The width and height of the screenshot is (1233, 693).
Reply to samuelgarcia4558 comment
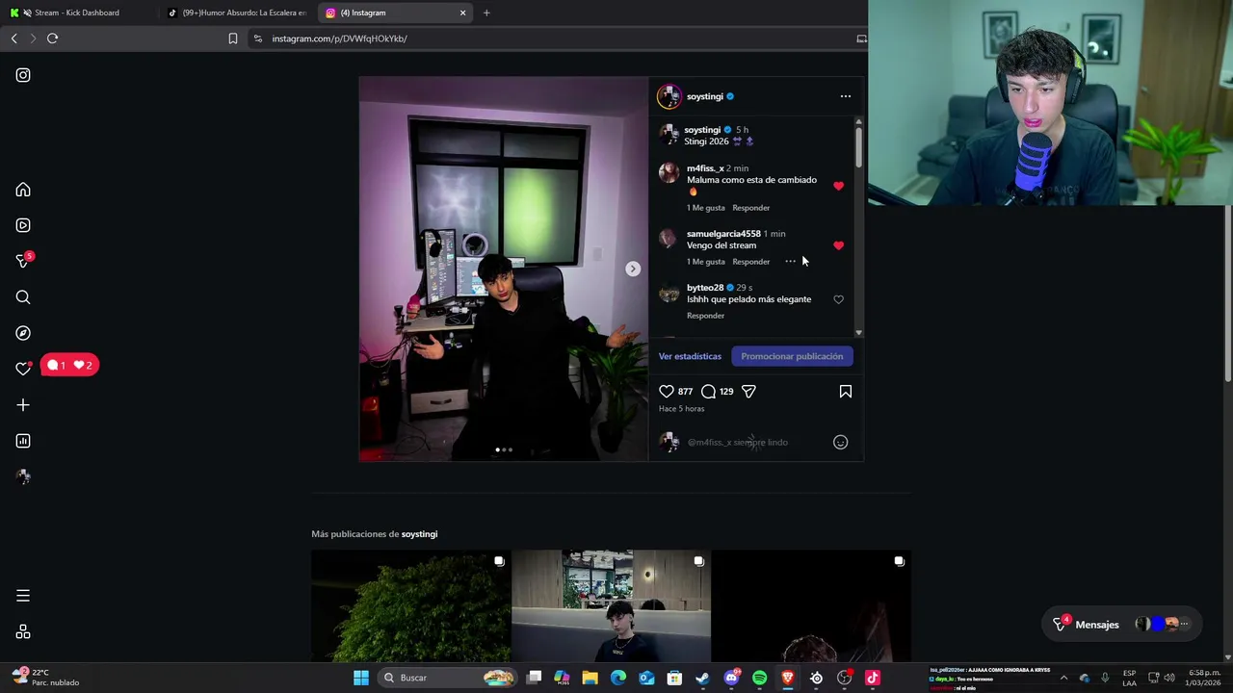tap(750, 262)
